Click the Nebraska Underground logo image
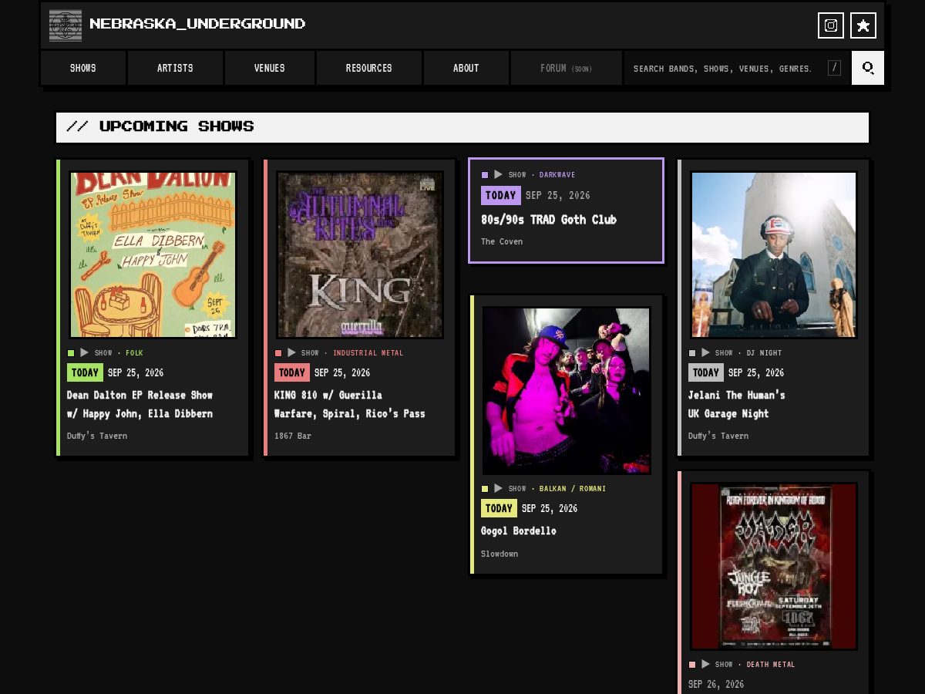Viewport: 925px width, 694px height. (x=66, y=25)
